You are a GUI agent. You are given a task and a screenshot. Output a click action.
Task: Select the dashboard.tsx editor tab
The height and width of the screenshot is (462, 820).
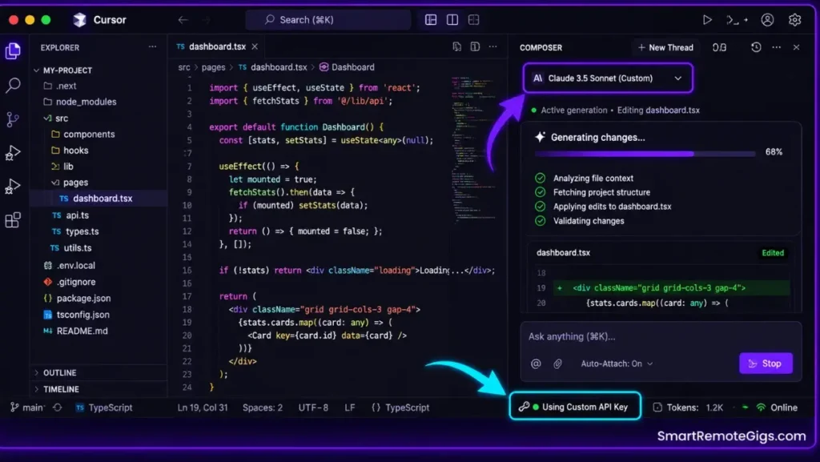(x=216, y=46)
